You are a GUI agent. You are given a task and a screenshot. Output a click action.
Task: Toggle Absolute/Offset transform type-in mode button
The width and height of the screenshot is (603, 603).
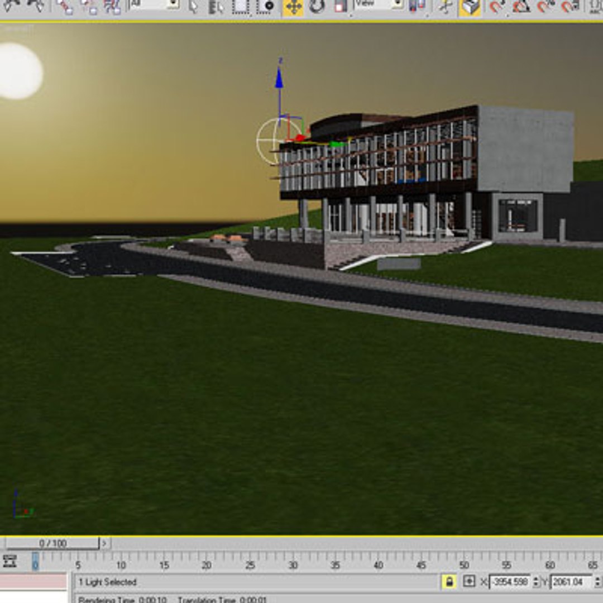pyautogui.click(x=469, y=581)
